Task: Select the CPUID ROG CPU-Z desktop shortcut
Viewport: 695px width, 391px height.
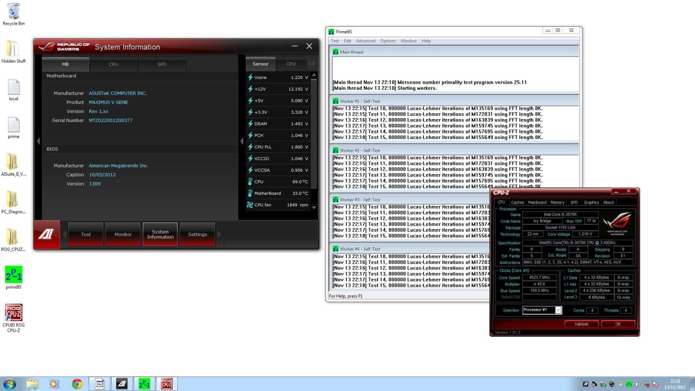Action: 13,318
